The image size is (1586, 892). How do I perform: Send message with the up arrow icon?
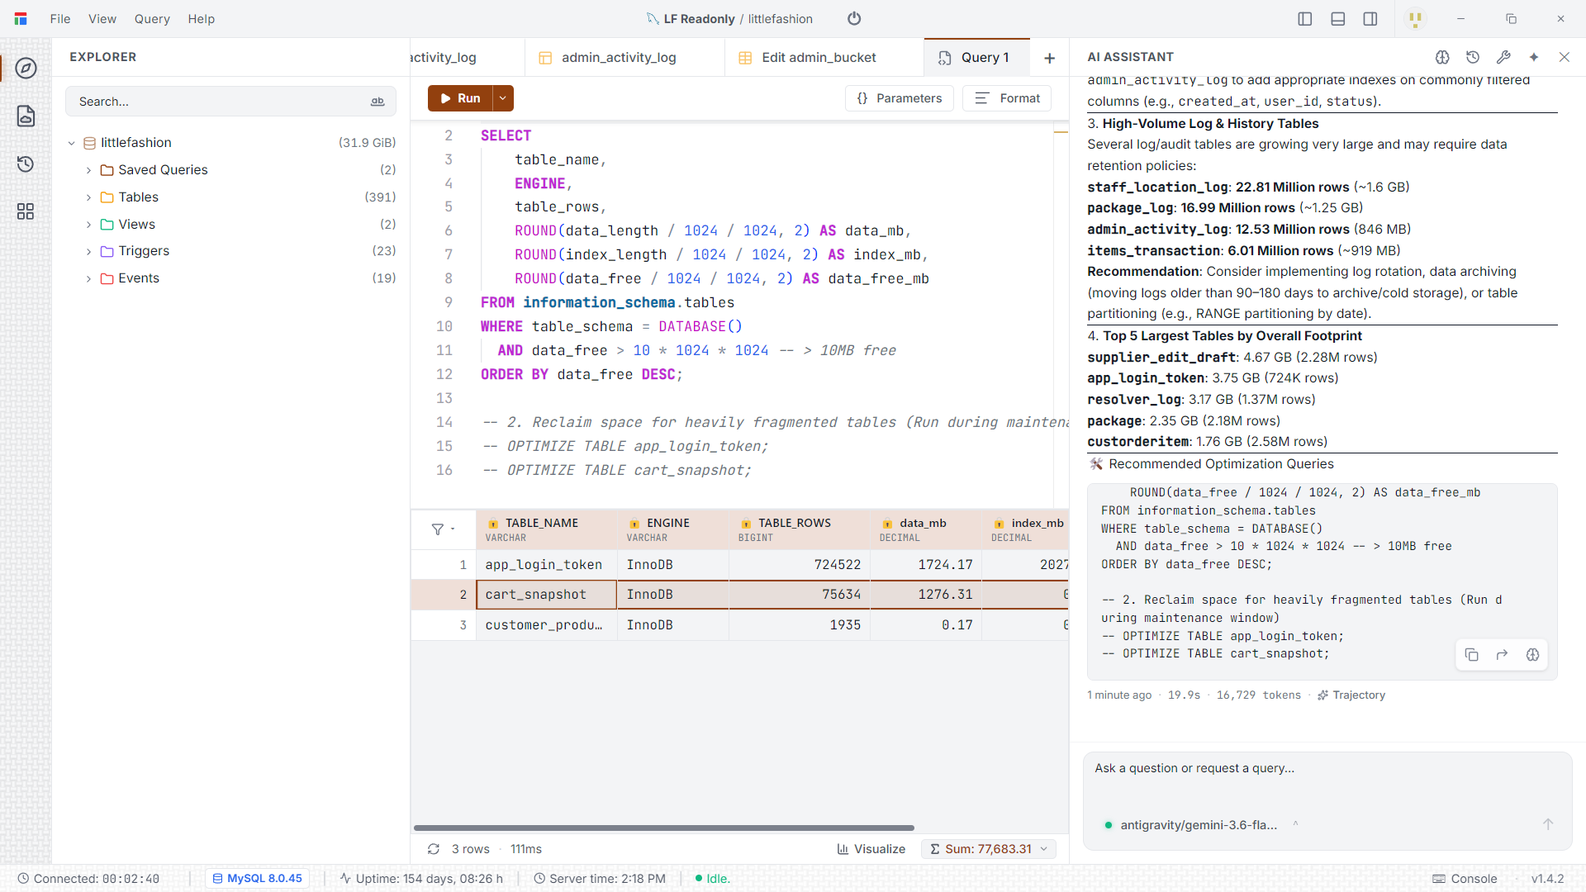[1548, 824]
